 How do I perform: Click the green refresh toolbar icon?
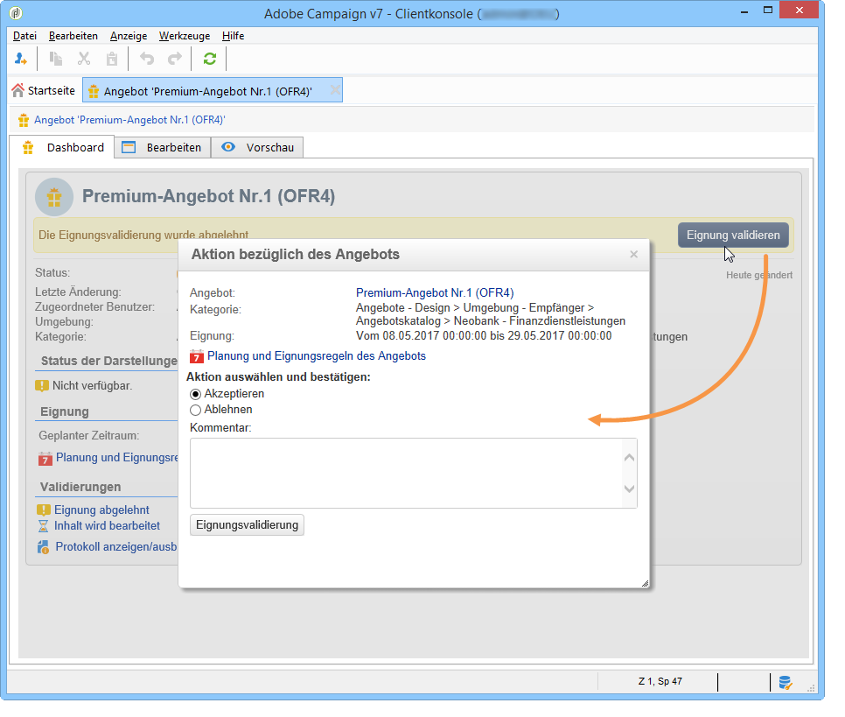pos(210,59)
